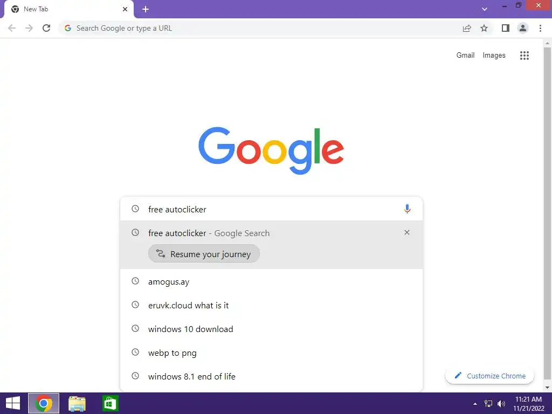Click the Customize Chrome button
Screen dimensions: 552x414
click(x=489, y=376)
